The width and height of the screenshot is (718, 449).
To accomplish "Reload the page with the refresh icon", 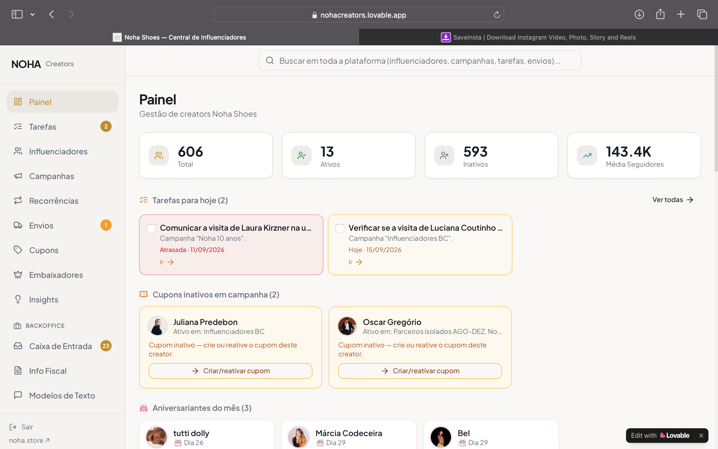I will (497, 15).
